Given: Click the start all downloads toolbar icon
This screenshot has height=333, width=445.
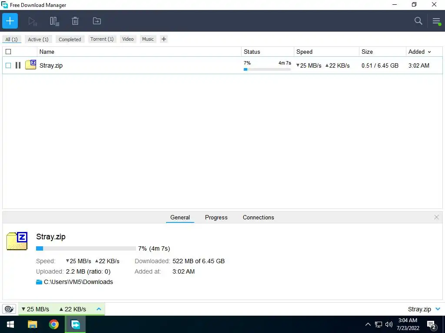Looking at the screenshot, I should [x=33, y=21].
